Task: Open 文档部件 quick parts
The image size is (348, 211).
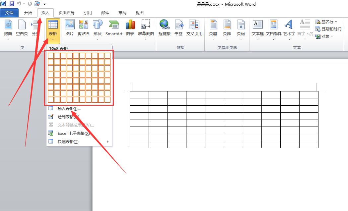Action: tap(273, 28)
